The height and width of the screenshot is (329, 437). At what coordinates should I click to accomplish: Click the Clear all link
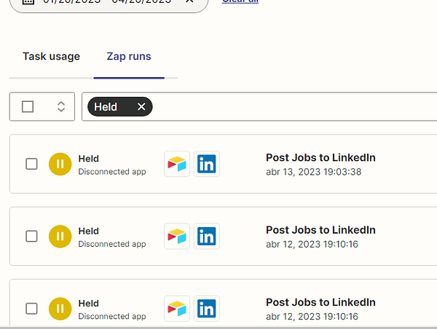click(240, 1)
